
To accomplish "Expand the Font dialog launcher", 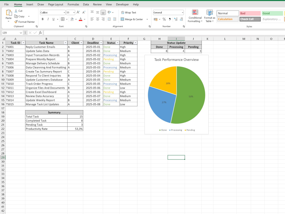I will [x=86, y=26].
